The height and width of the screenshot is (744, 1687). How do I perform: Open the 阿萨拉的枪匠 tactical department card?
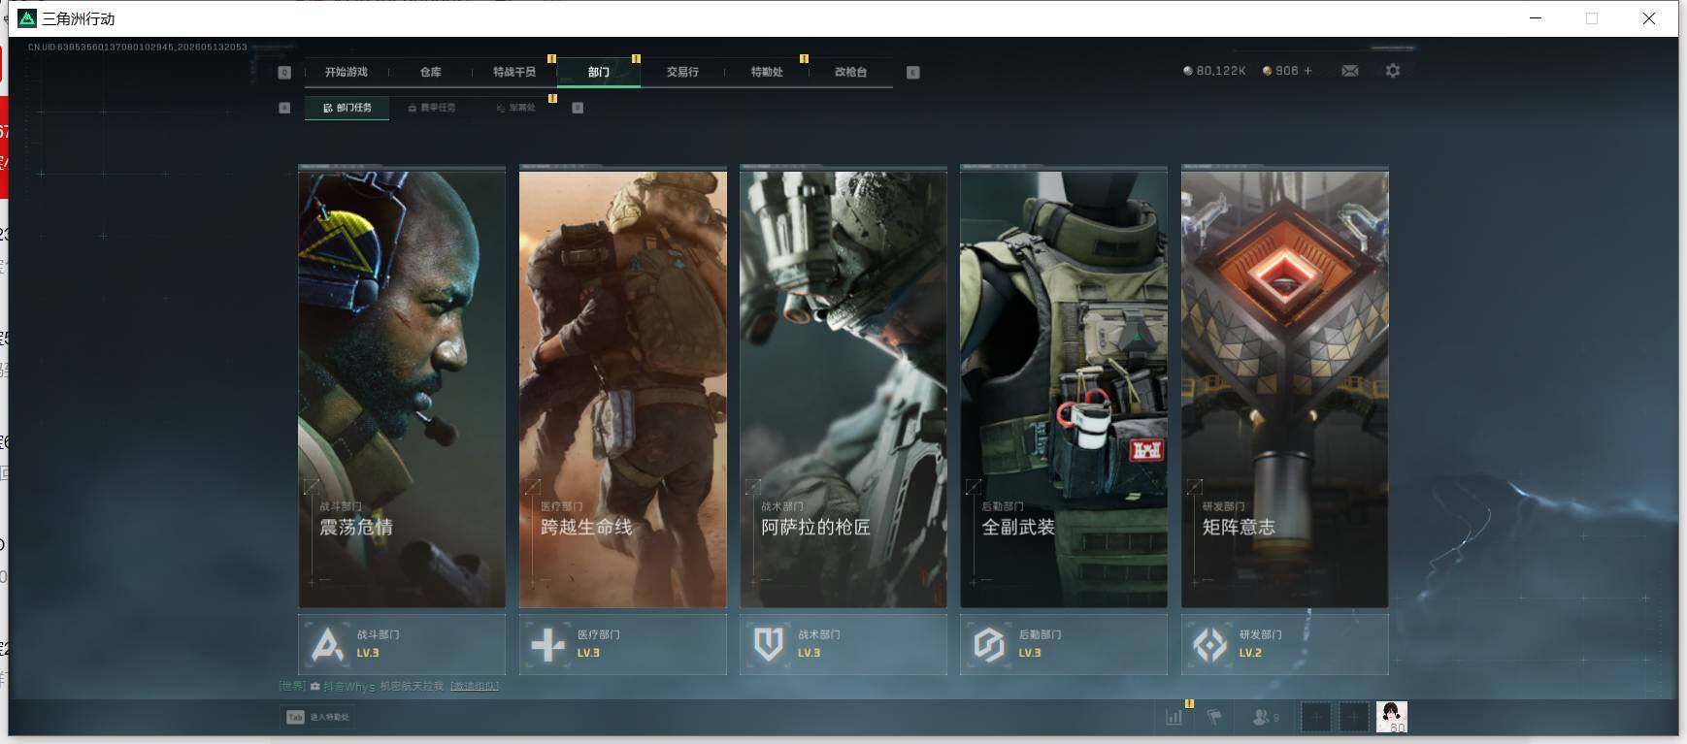click(843, 388)
